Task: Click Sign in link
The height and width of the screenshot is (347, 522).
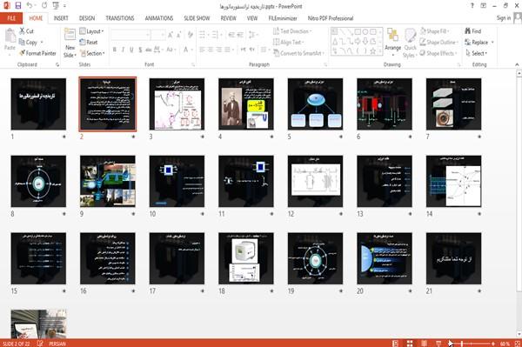Action: [x=504, y=18]
